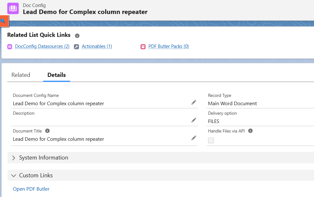Click the 'Record Type' field label
The height and width of the screenshot is (197, 314).
click(x=219, y=96)
